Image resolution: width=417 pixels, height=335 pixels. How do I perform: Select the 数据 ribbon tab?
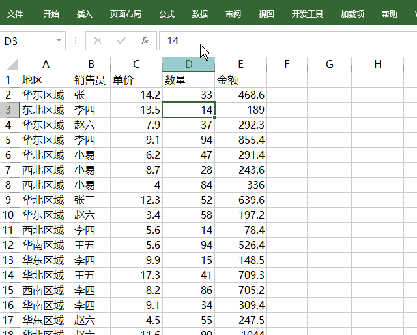click(x=200, y=14)
